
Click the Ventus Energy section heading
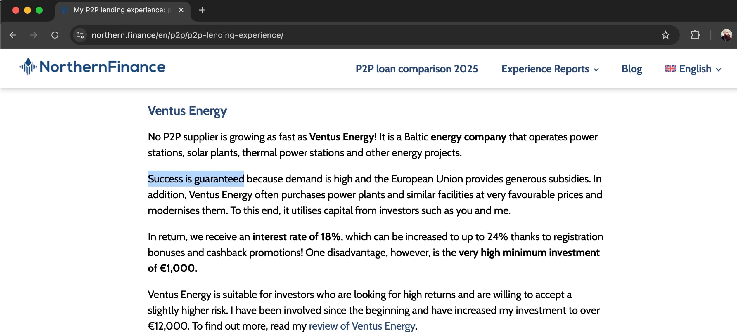coord(187,111)
